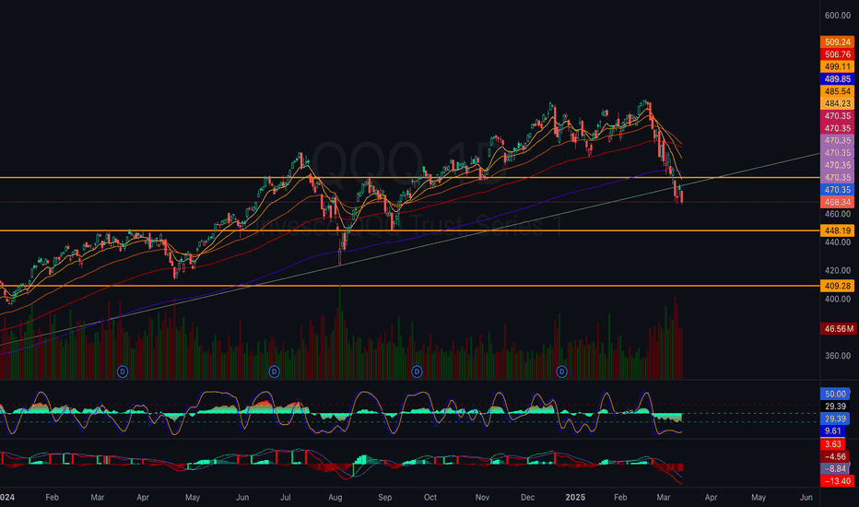This screenshot has height=507, width=859.
Task: Select the orange horizontal line at 448.19
Action: [x=410, y=230]
